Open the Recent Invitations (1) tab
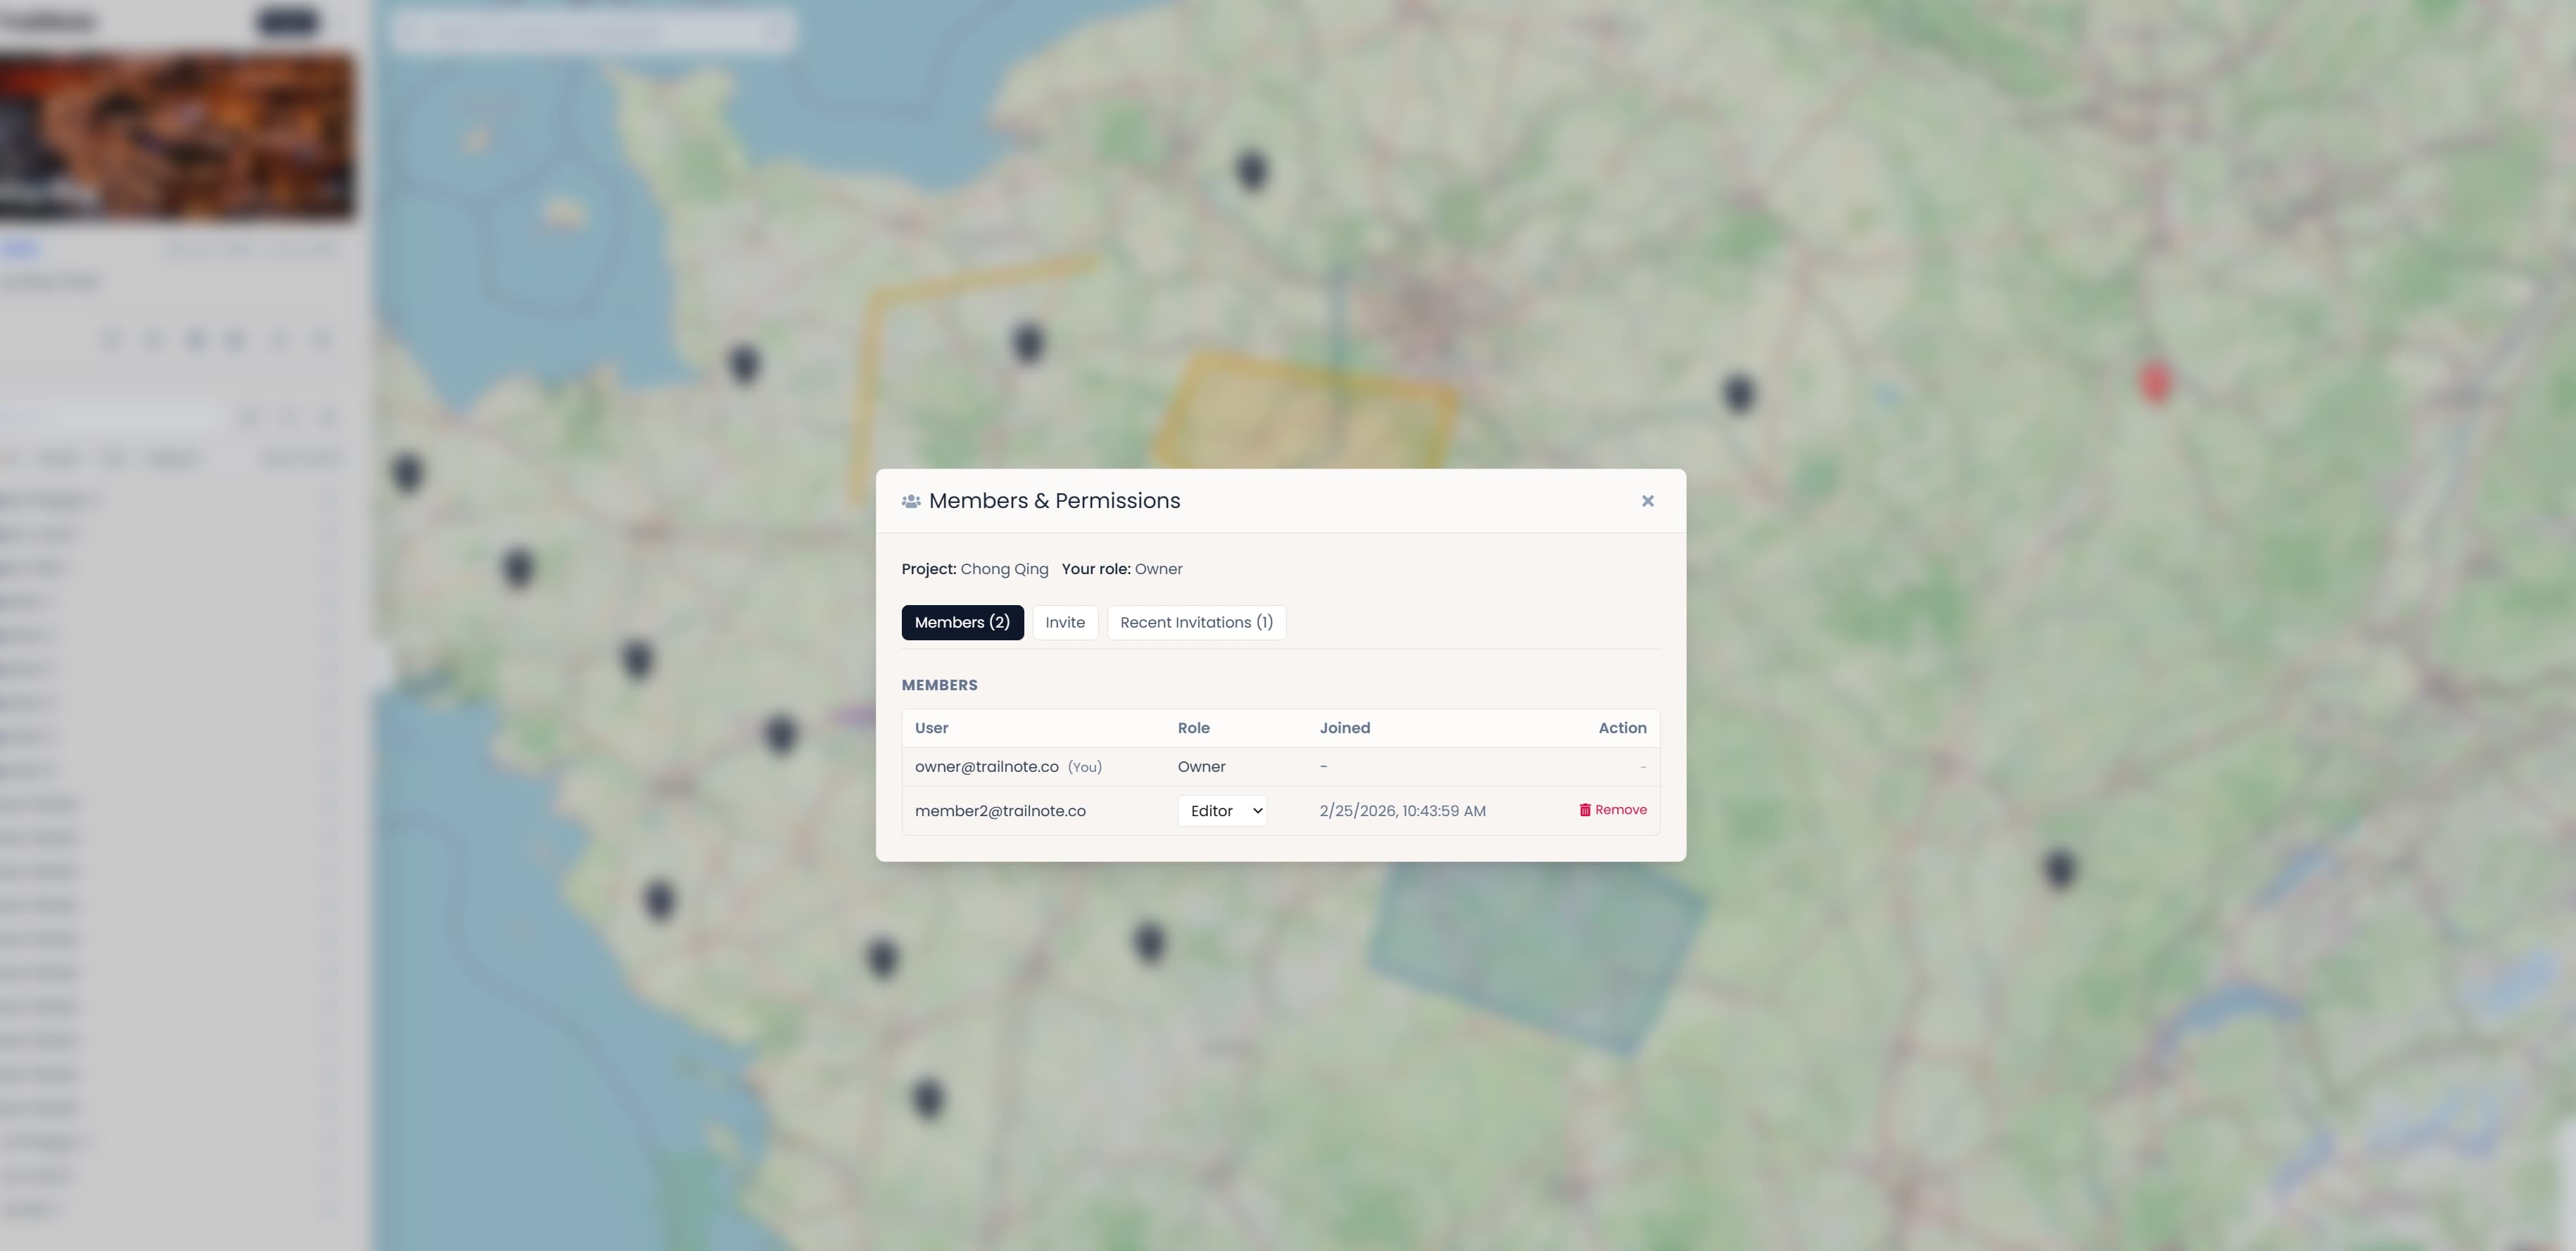This screenshot has width=2576, height=1251. tap(1196, 623)
